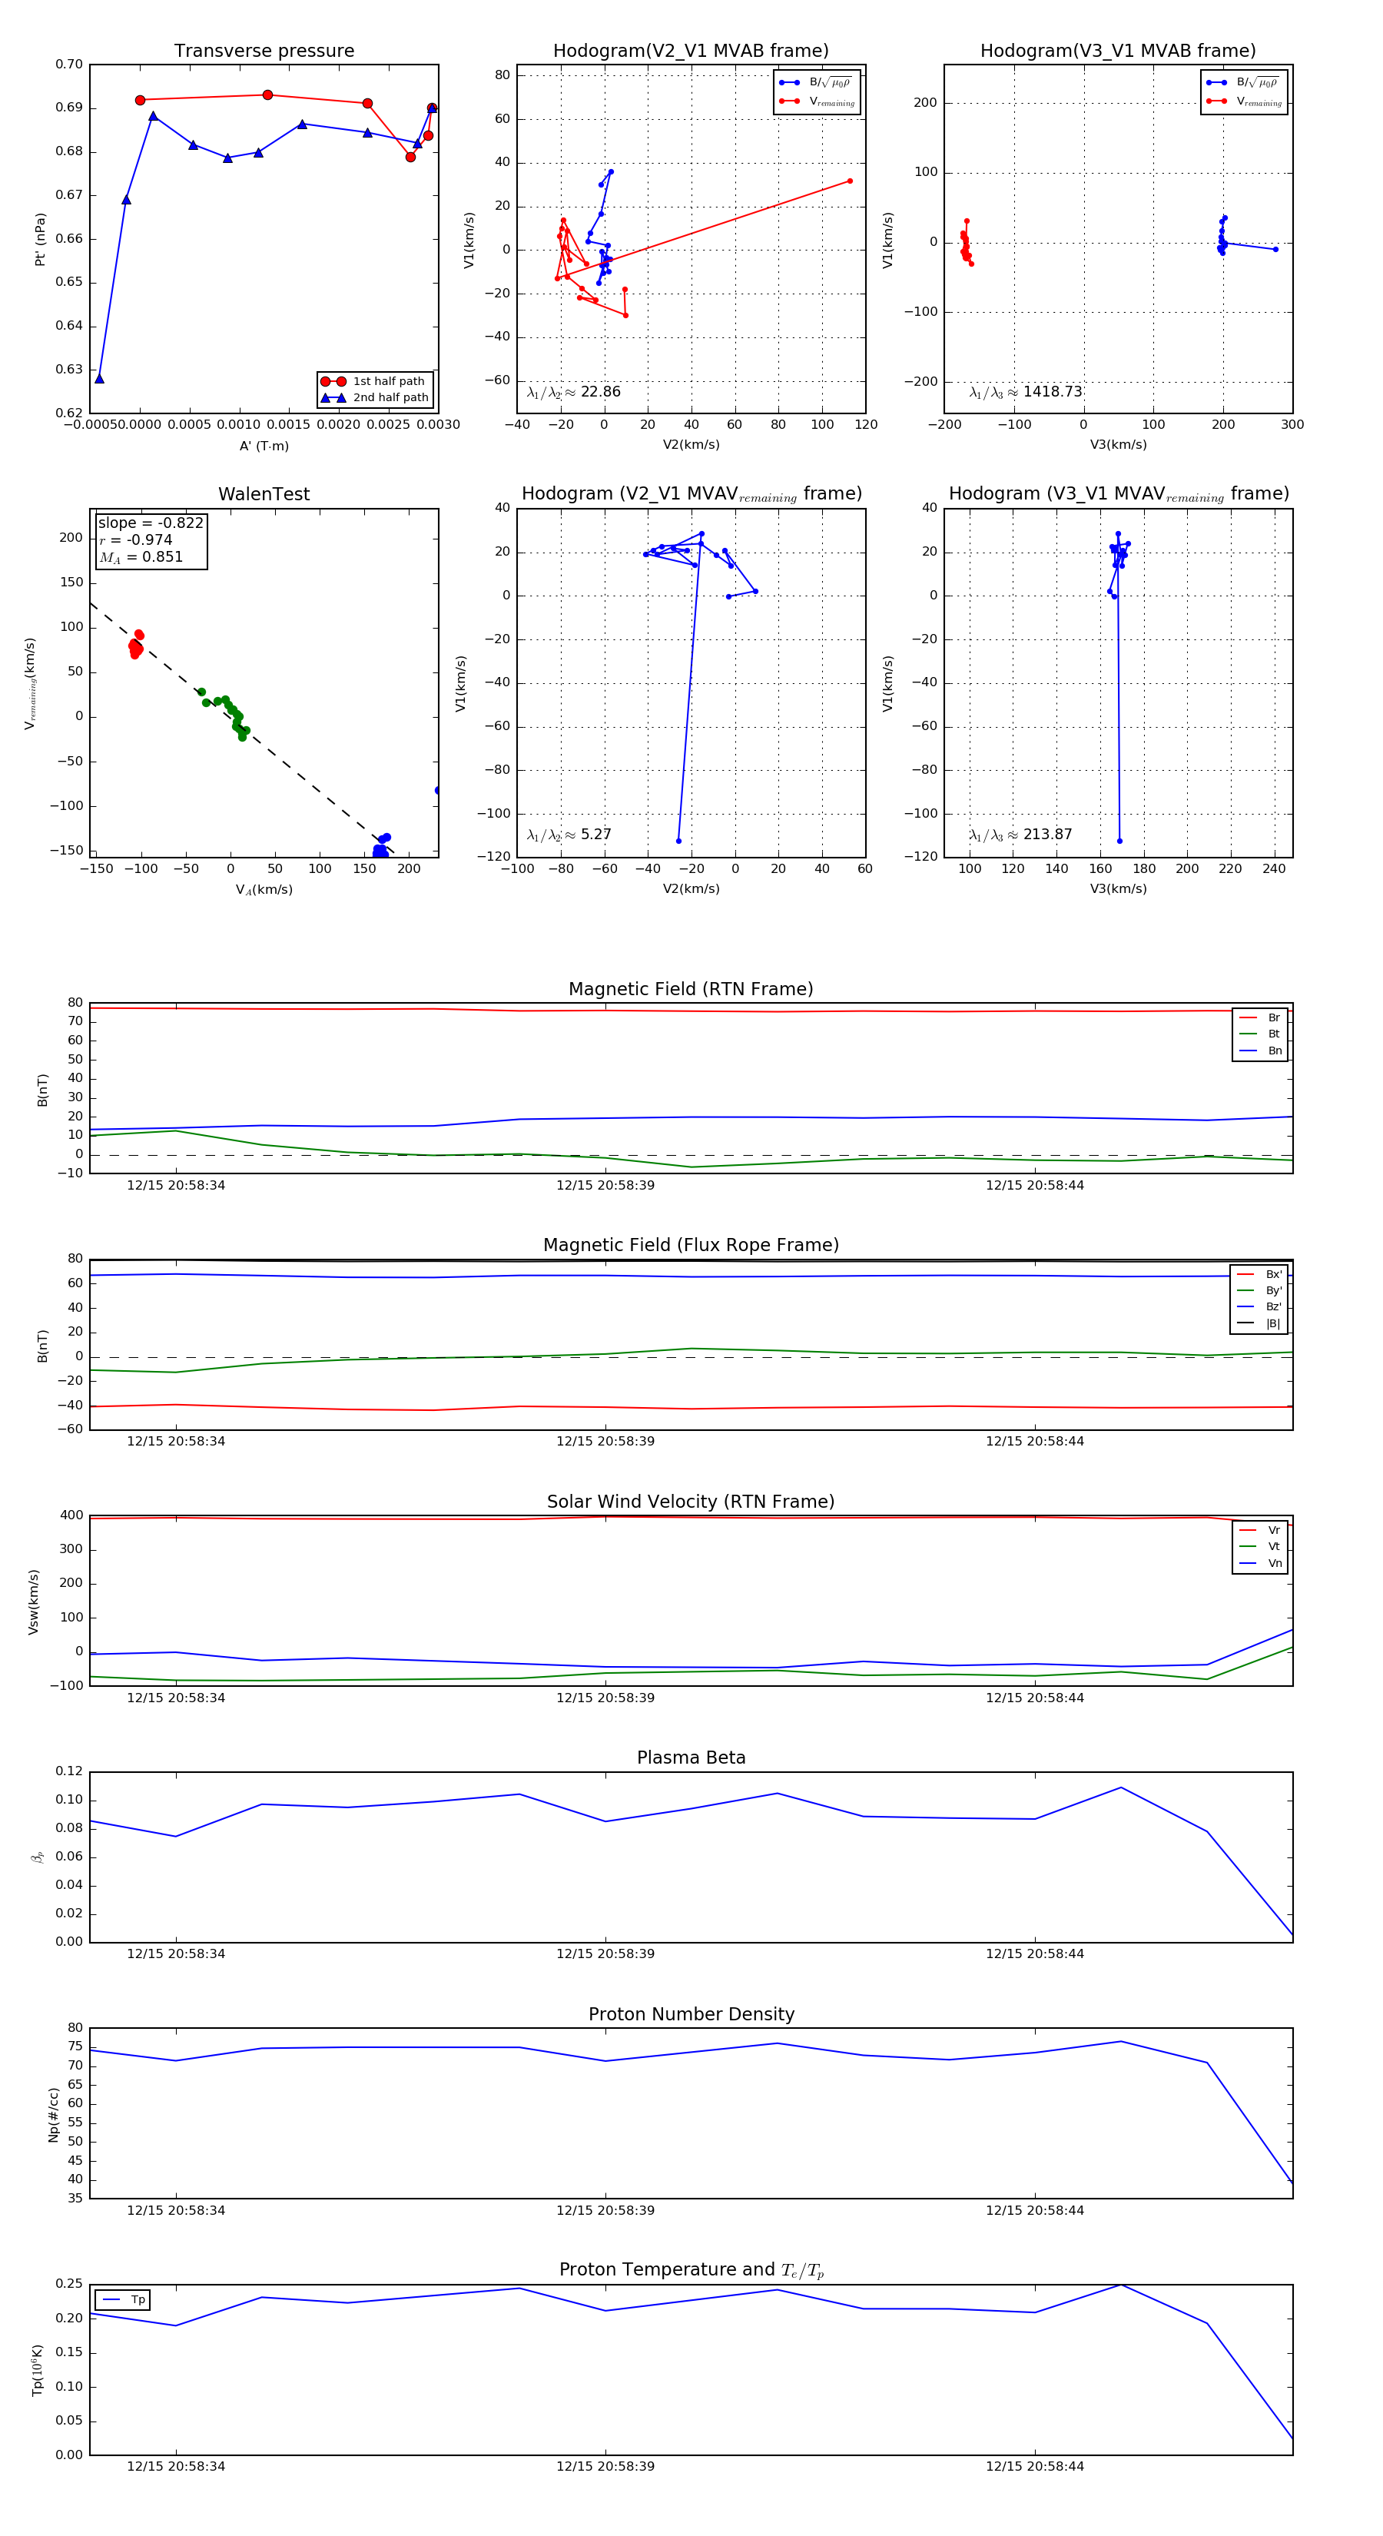Screen dimensions: 1383x2536
Task: Click the lowest blue triangle in Transverse pressure
Action: pyautogui.click(x=99, y=378)
